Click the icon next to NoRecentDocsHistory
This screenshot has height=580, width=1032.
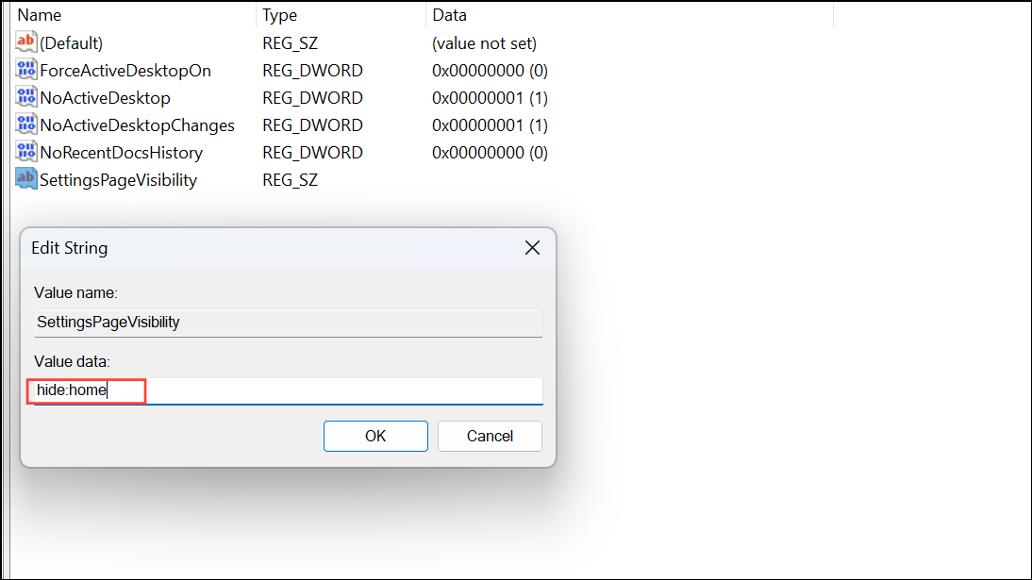point(25,152)
